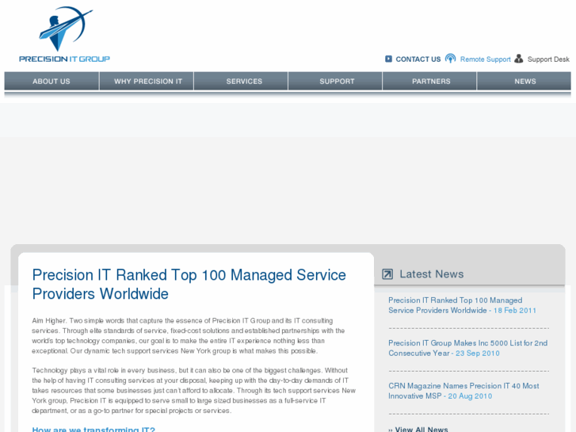Open the Support menu
The width and height of the screenshot is (576, 432).
pyautogui.click(x=337, y=82)
